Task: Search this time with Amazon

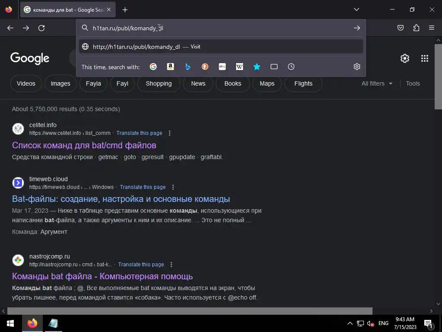Action: point(170,67)
